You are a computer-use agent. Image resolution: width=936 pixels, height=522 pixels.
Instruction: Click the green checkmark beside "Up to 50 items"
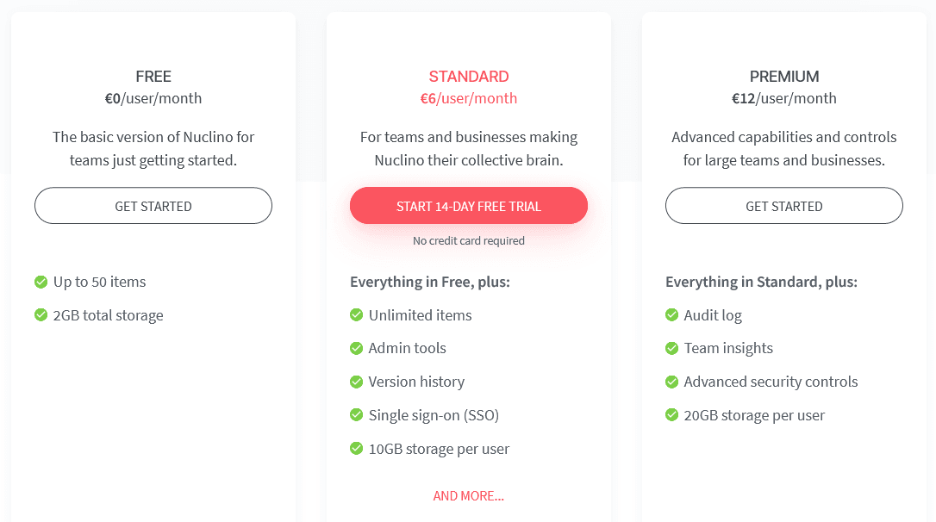(41, 282)
